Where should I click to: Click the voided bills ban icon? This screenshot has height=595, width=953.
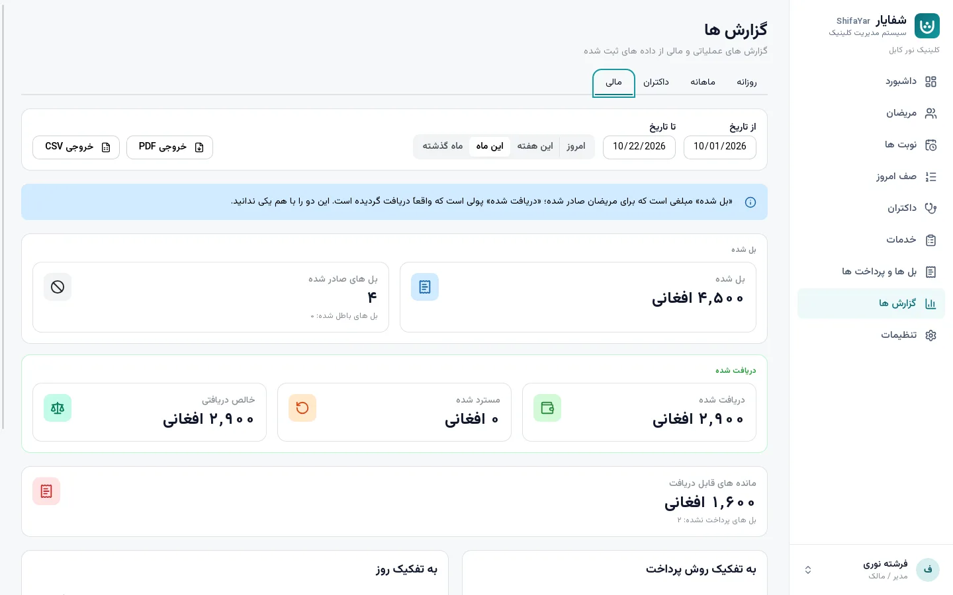tap(58, 287)
